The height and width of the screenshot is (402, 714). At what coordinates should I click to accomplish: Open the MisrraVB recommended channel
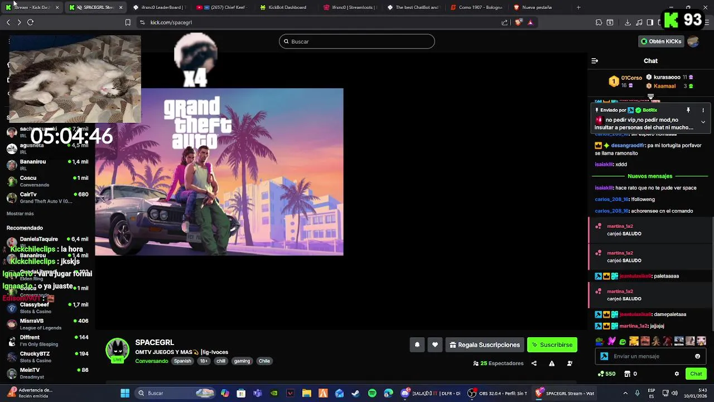pos(47,324)
